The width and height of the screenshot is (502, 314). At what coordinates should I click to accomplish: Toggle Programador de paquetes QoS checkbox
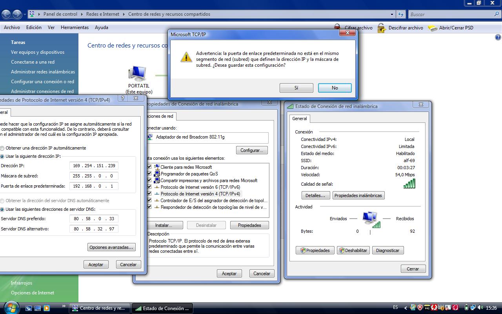pos(149,174)
